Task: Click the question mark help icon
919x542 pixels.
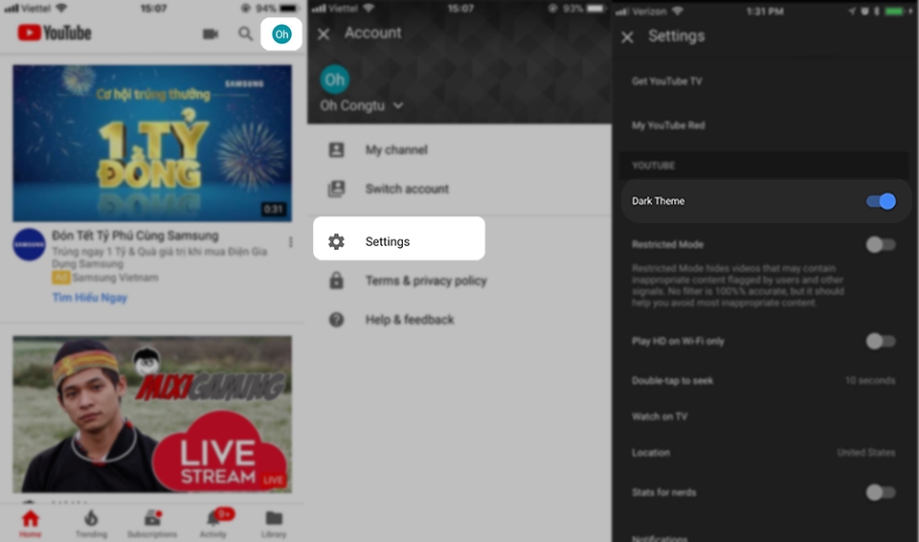Action: [x=336, y=320]
